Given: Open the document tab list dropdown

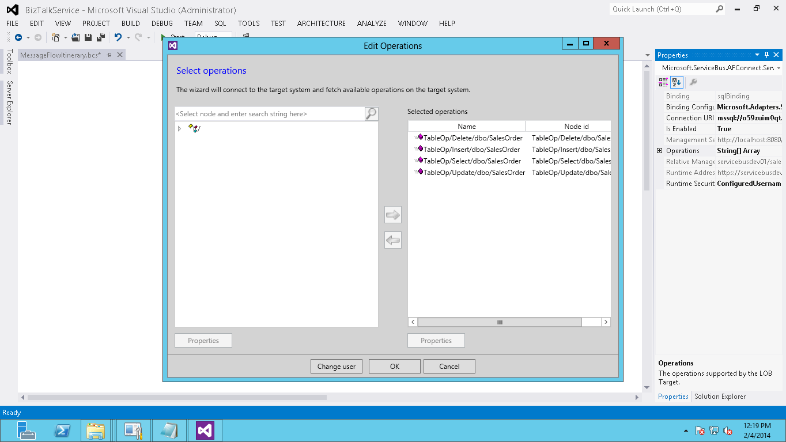Looking at the screenshot, I should [x=647, y=55].
